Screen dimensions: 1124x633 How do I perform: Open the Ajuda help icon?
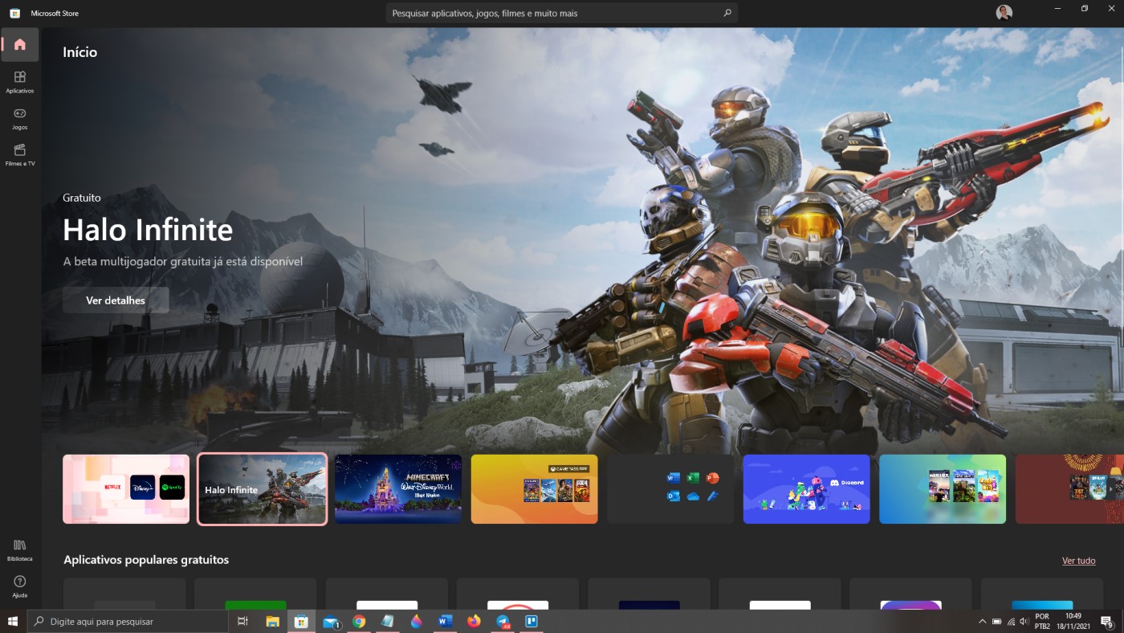point(20,586)
